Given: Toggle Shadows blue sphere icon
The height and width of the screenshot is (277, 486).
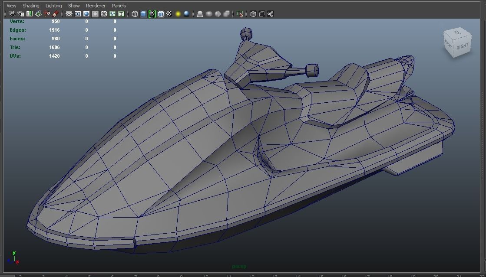Looking at the screenshot, I should (187, 14).
